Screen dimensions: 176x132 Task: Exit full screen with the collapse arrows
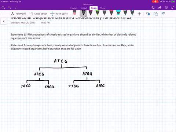pyautogui.click(x=173, y=7)
